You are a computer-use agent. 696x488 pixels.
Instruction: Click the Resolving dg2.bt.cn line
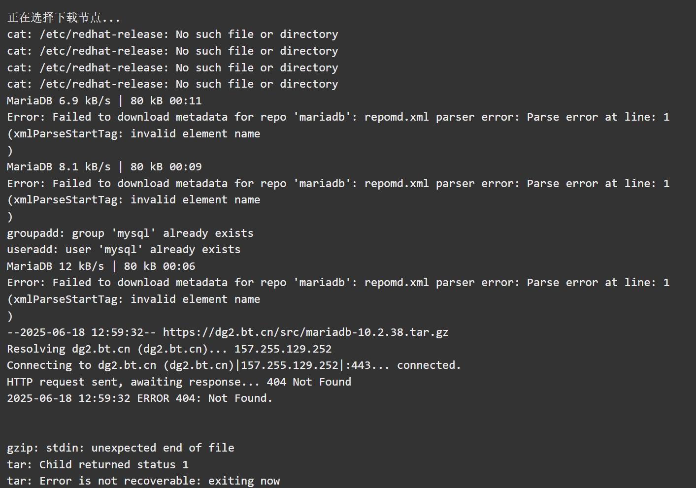pos(169,349)
